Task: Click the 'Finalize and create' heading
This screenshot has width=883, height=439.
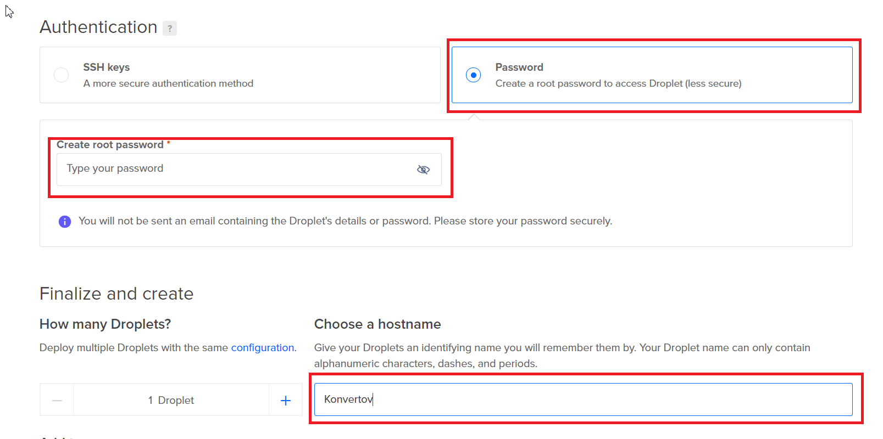Action: pos(116,294)
